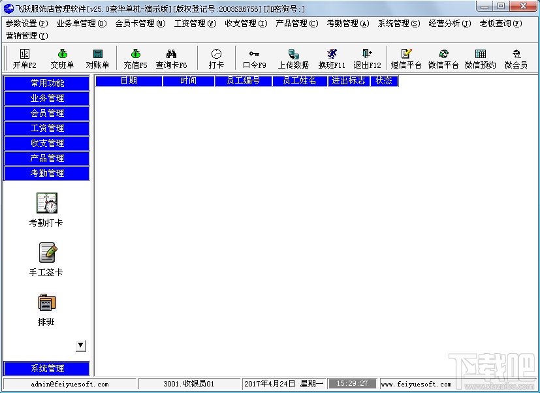This screenshot has width=540, height=393.
Task: Click admin@feiyuesoft.com in status bar
Action: (70, 384)
